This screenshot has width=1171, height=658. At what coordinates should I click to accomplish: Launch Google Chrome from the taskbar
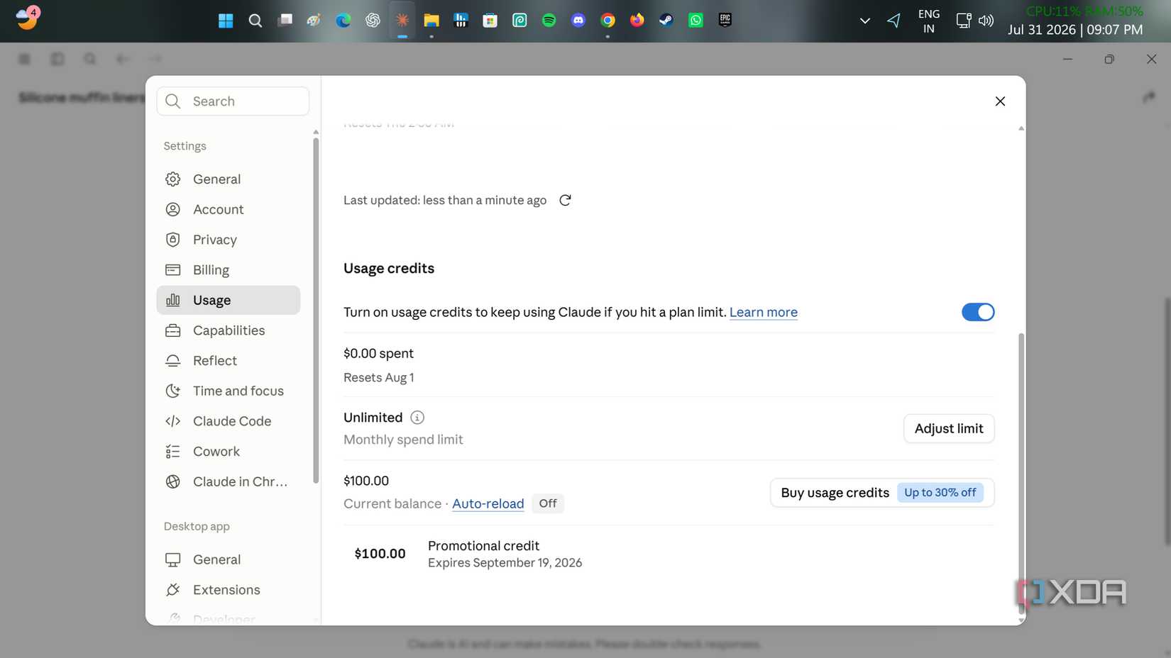[608, 21]
